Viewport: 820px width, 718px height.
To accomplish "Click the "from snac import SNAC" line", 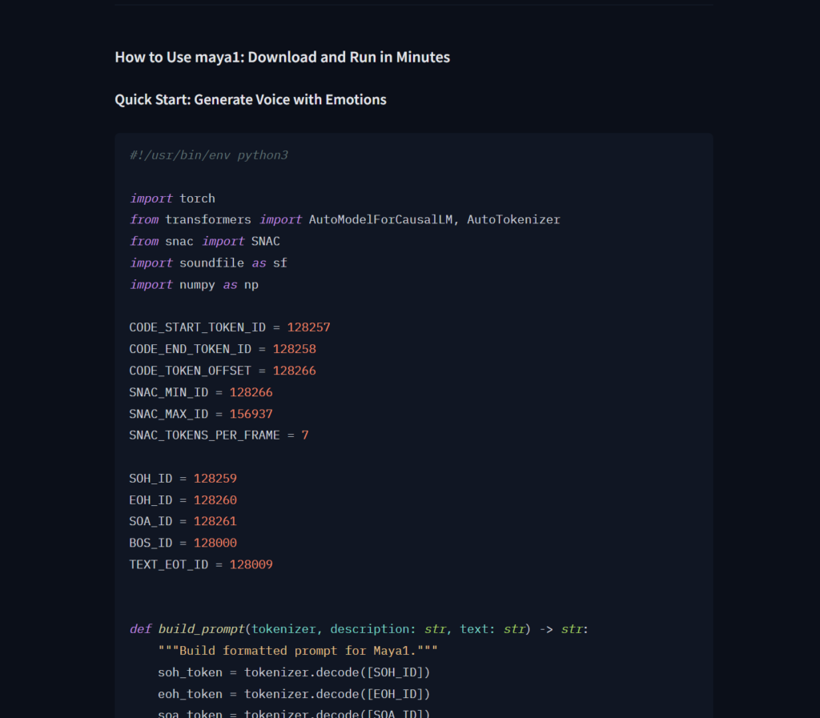I will [x=204, y=241].
